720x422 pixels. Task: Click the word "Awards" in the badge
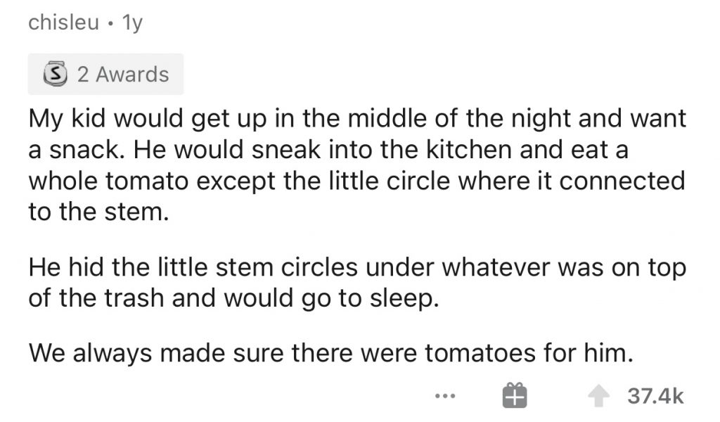133,74
